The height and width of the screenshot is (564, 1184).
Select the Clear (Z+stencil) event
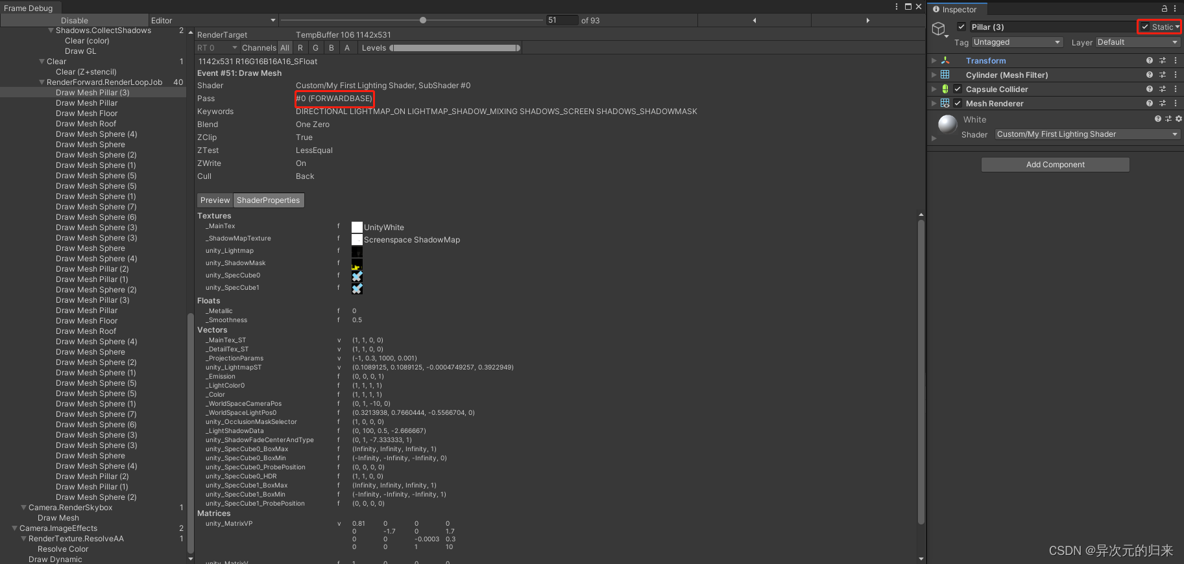click(x=86, y=72)
